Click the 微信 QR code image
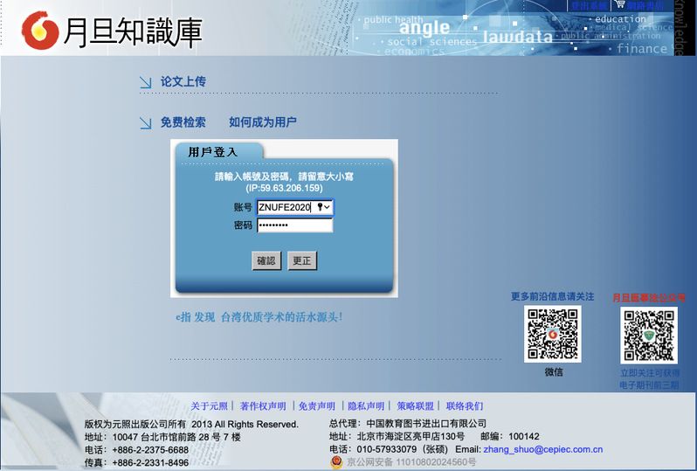This screenshot has height=471, width=697. pos(552,335)
